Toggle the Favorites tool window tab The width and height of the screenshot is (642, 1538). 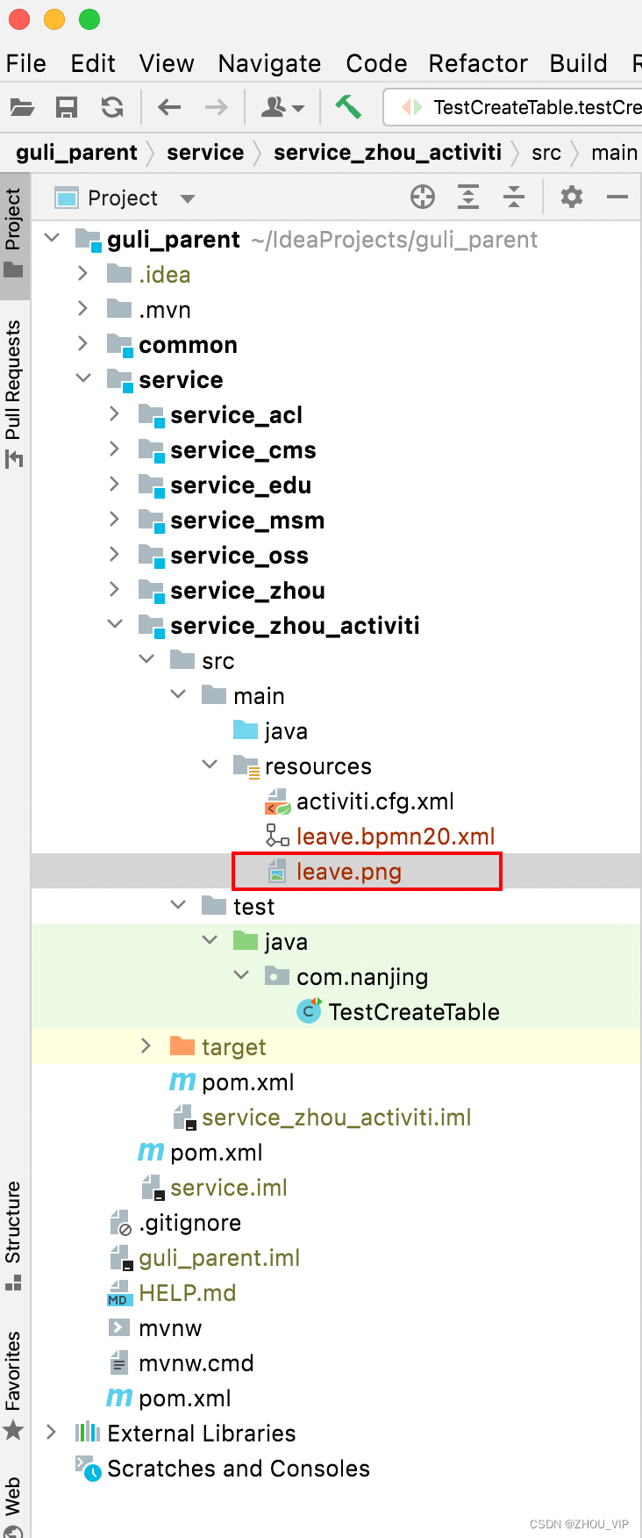pyautogui.click(x=13, y=1385)
